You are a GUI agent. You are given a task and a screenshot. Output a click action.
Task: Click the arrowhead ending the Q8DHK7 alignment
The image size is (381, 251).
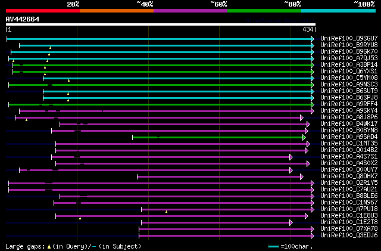click(x=302, y=177)
